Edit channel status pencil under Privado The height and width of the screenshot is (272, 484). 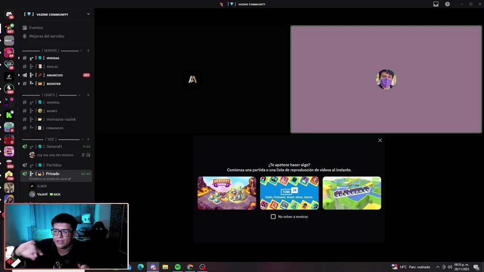coord(69,179)
